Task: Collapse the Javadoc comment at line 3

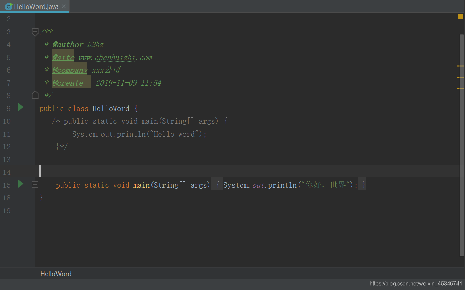Action: [x=35, y=32]
